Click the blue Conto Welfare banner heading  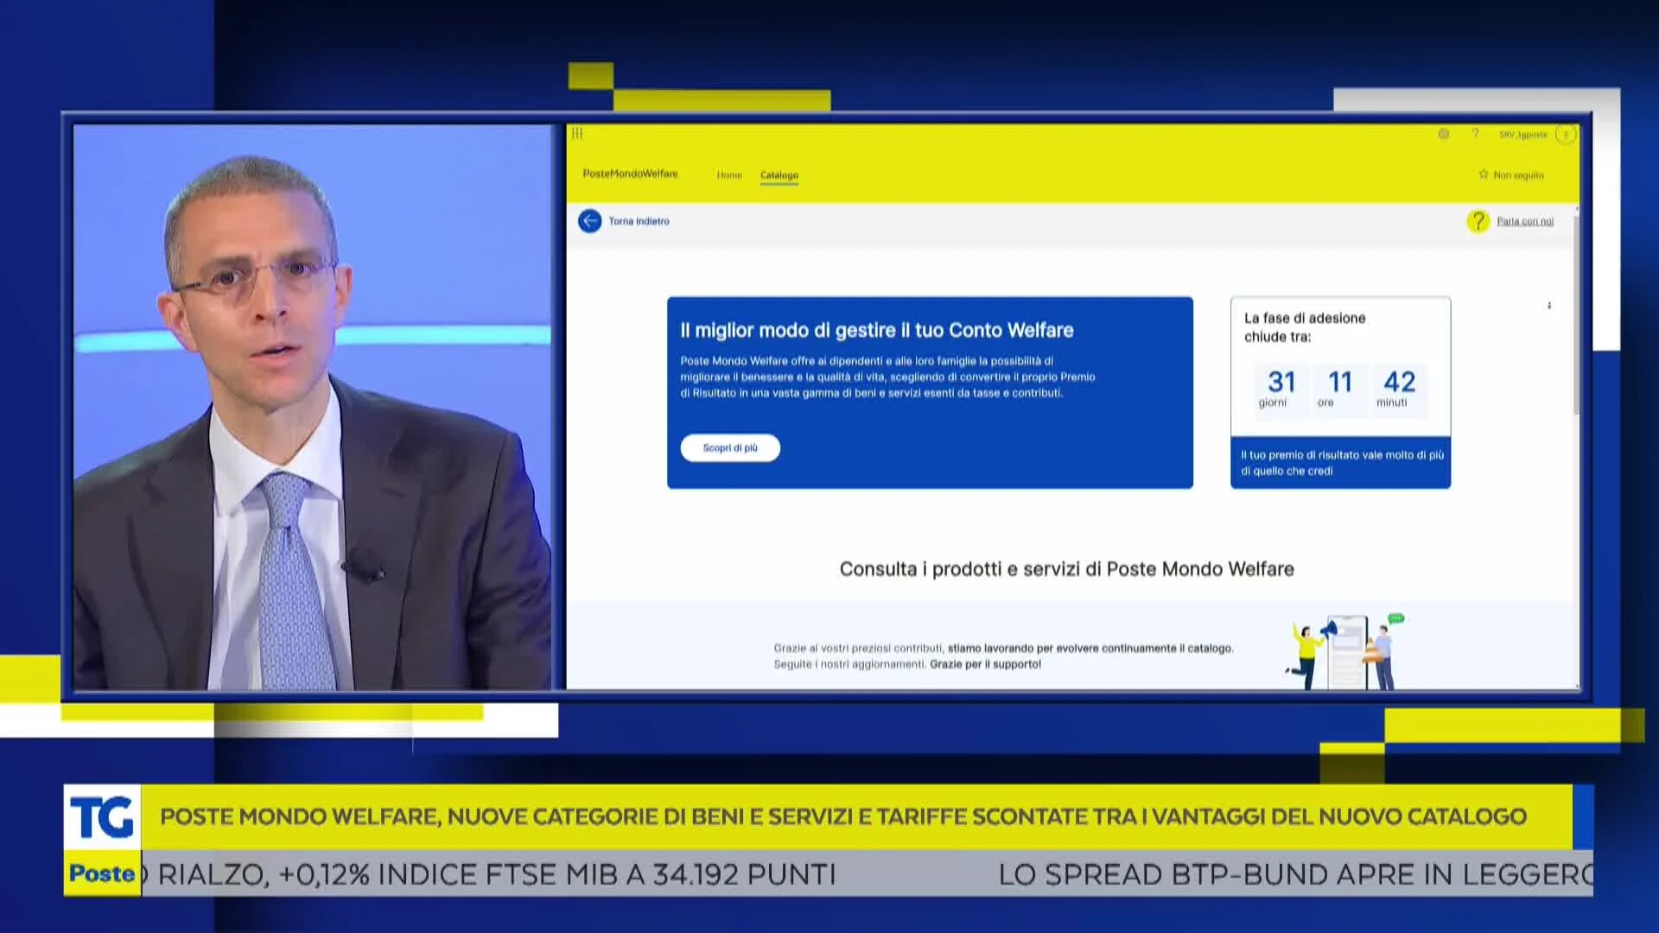876,330
